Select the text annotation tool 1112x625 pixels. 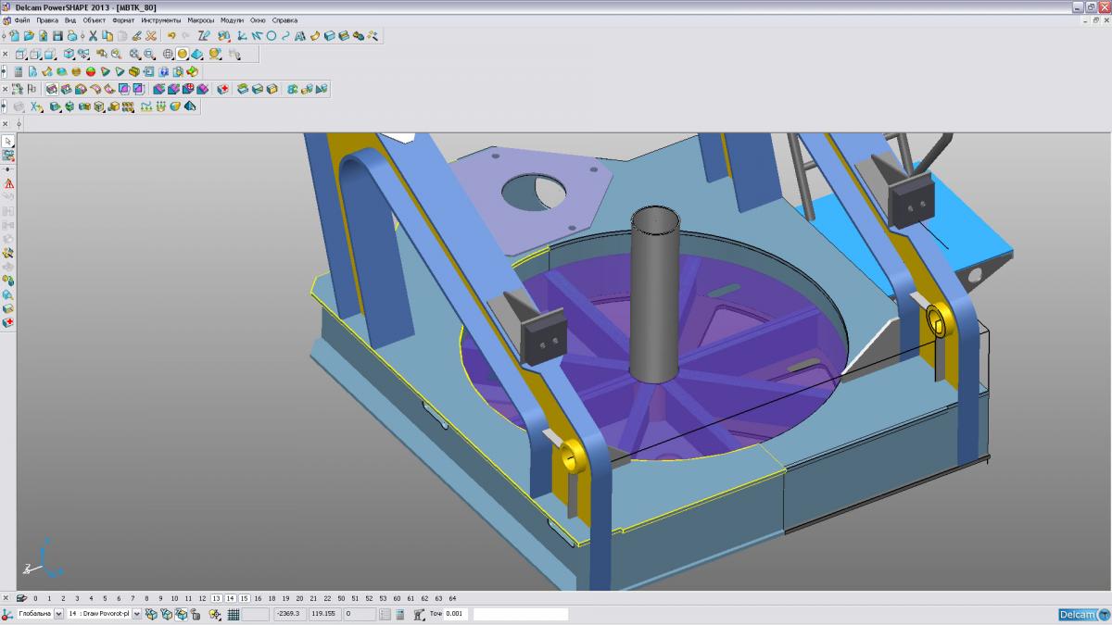pyautogui.click(x=300, y=36)
